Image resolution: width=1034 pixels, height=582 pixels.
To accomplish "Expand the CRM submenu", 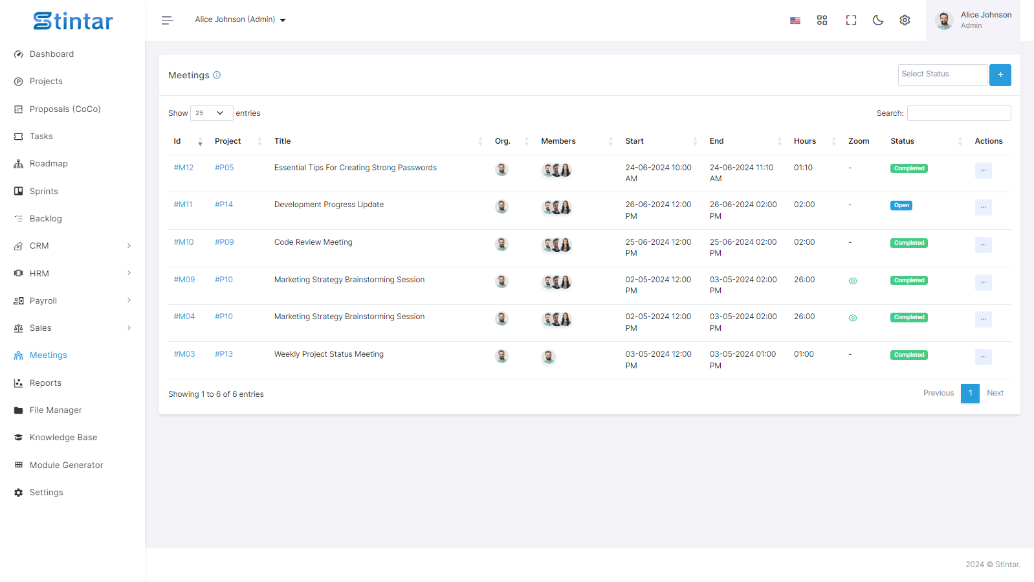I will click(x=72, y=246).
